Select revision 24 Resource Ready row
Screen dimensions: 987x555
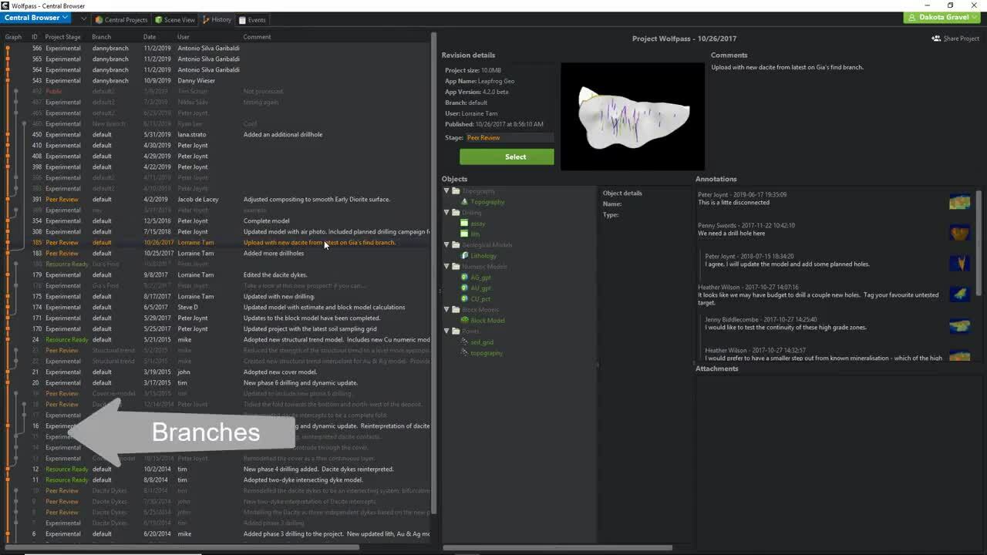coord(216,339)
